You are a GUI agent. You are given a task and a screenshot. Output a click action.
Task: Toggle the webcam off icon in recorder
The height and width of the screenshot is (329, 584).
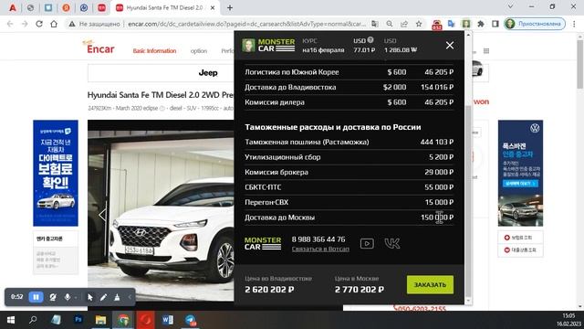point(53,297)
